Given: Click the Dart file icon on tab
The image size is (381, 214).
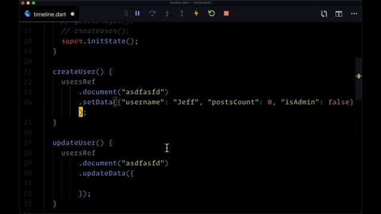Looking at the screenshot, I should coord(27,14).
